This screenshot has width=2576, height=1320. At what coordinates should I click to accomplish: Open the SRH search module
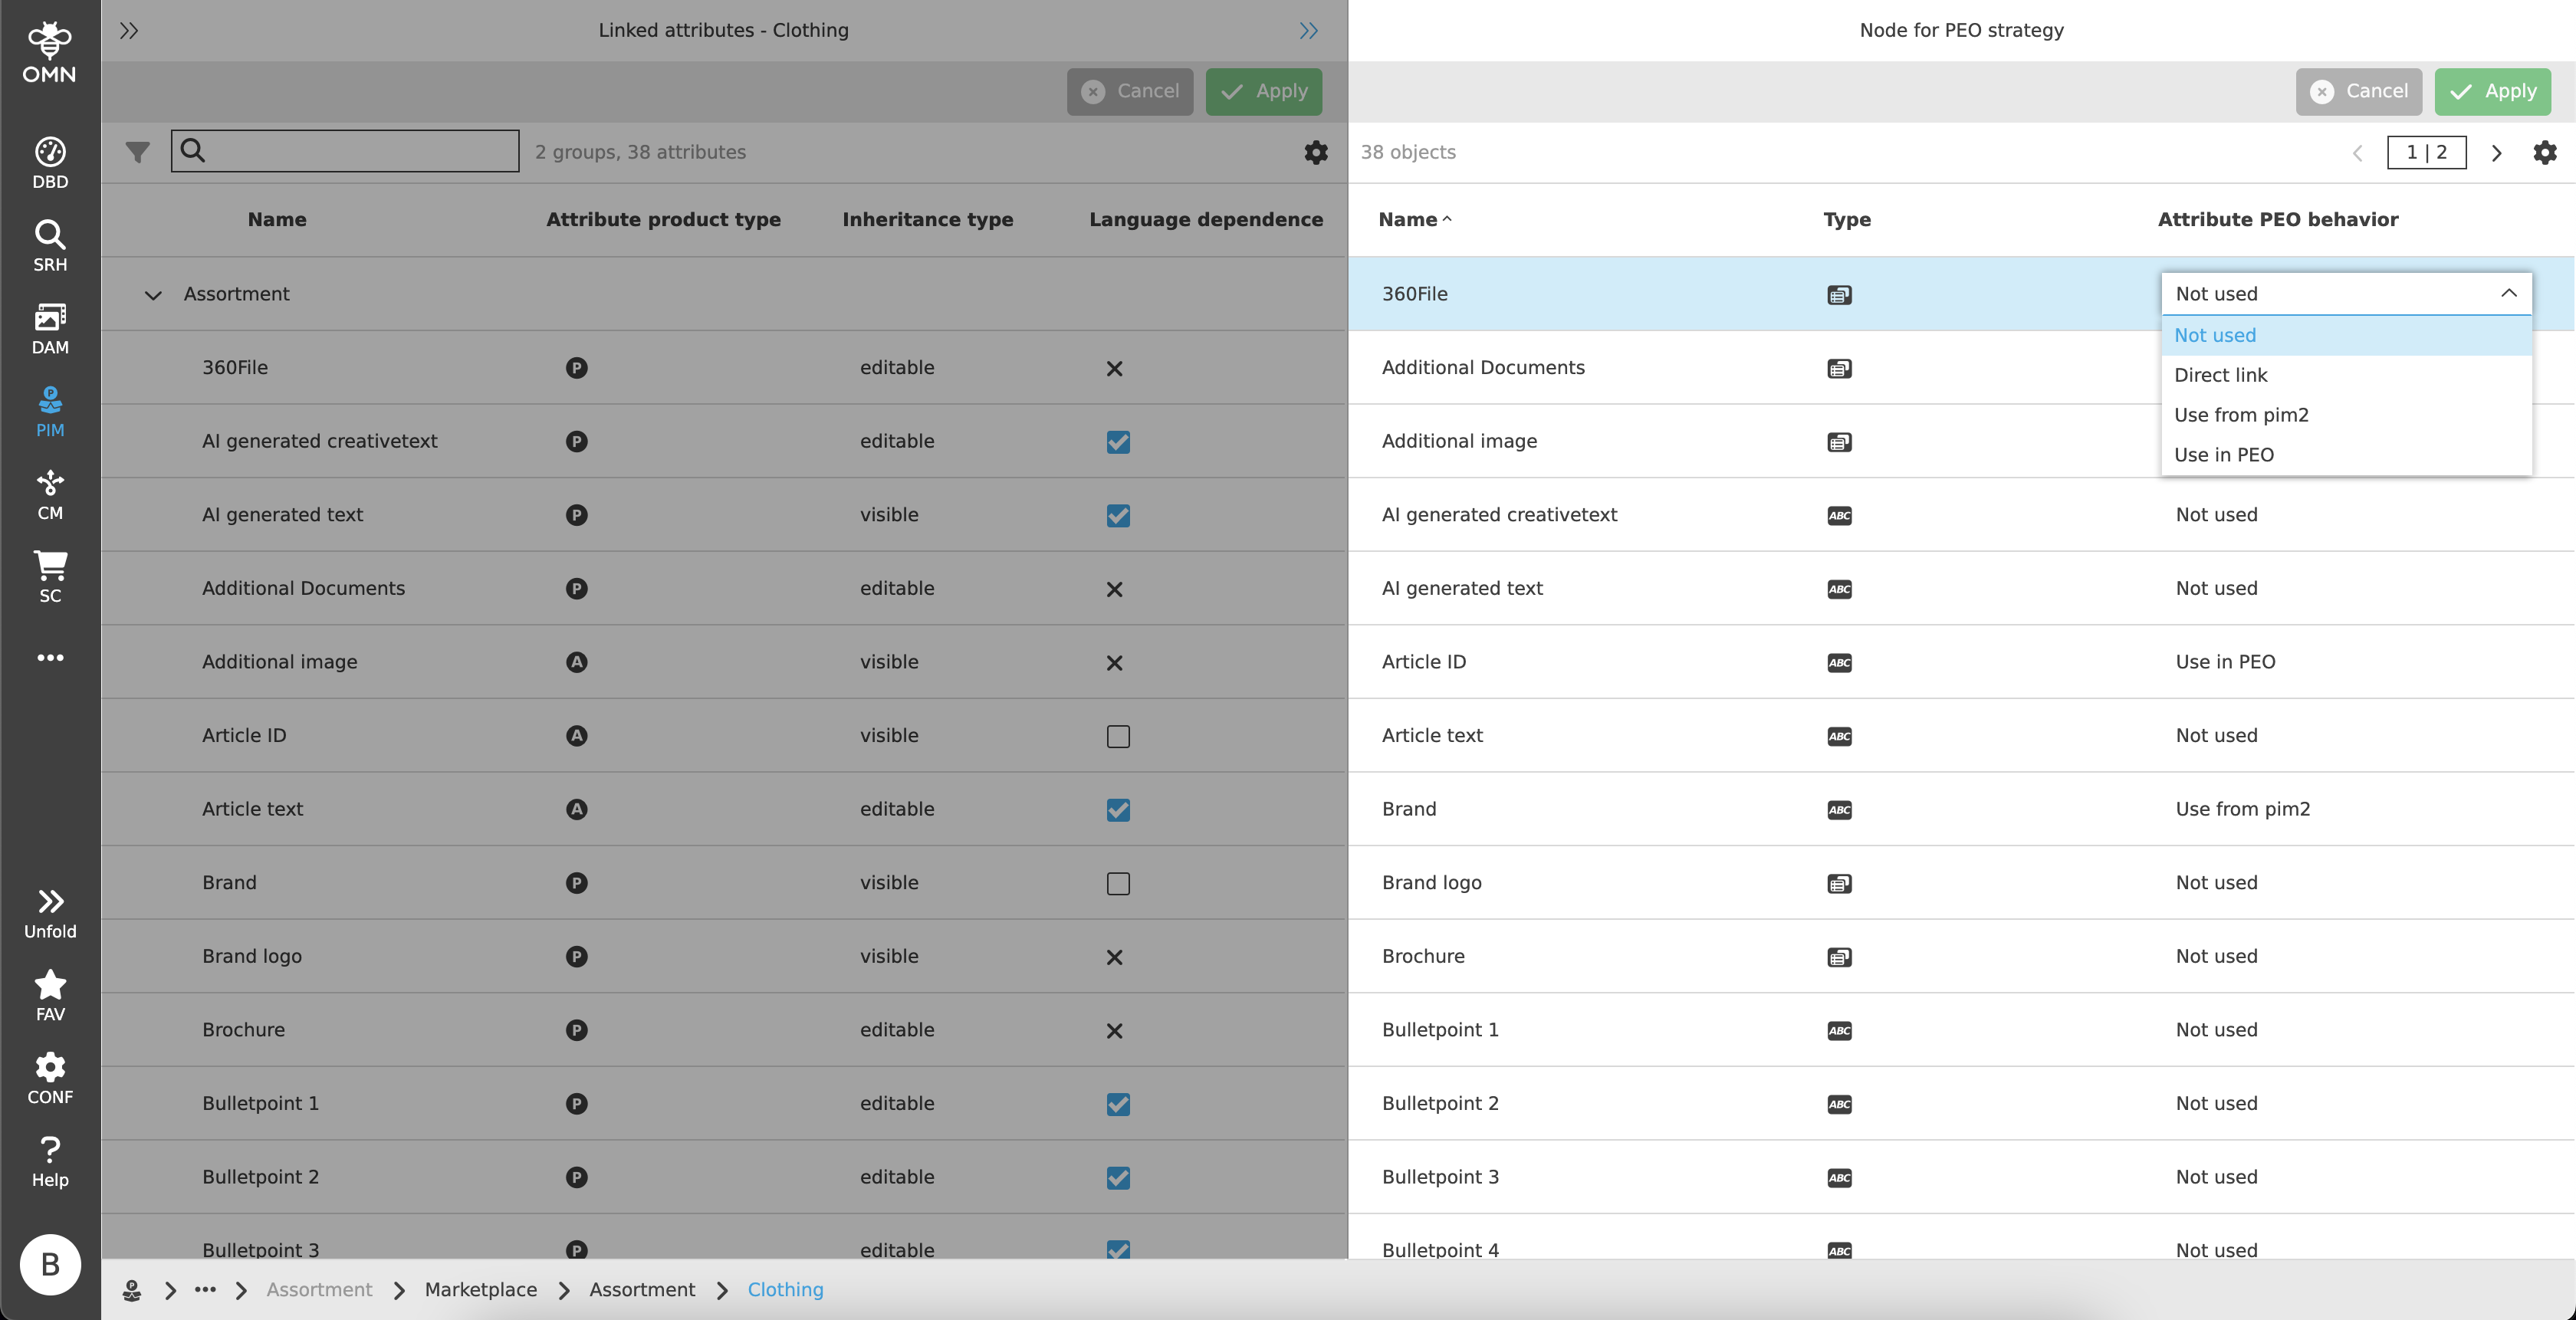point(50,245)
